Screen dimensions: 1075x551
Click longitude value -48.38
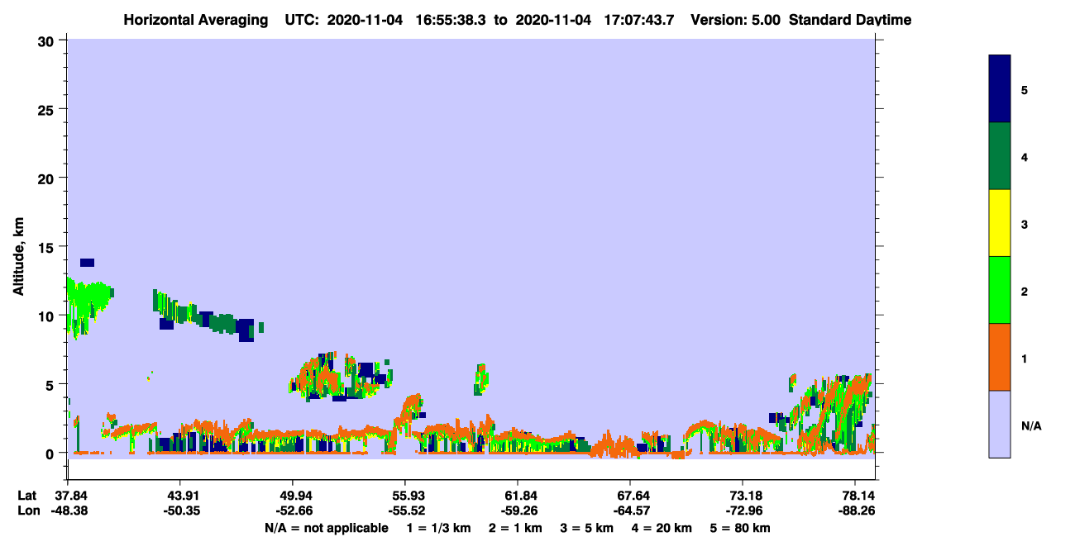(68, 511)
